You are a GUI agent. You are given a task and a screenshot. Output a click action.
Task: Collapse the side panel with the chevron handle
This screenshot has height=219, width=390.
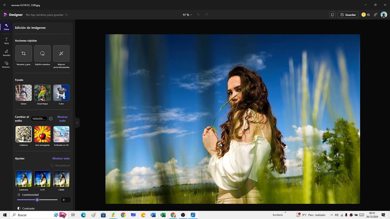(77, 123)
